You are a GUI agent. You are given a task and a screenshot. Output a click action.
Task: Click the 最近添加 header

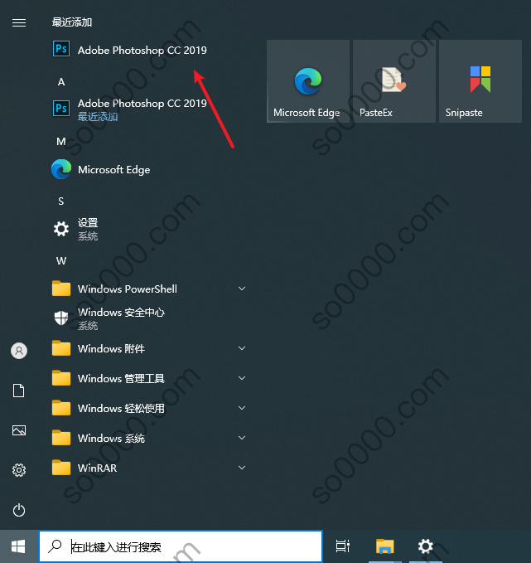coord(72,22)
